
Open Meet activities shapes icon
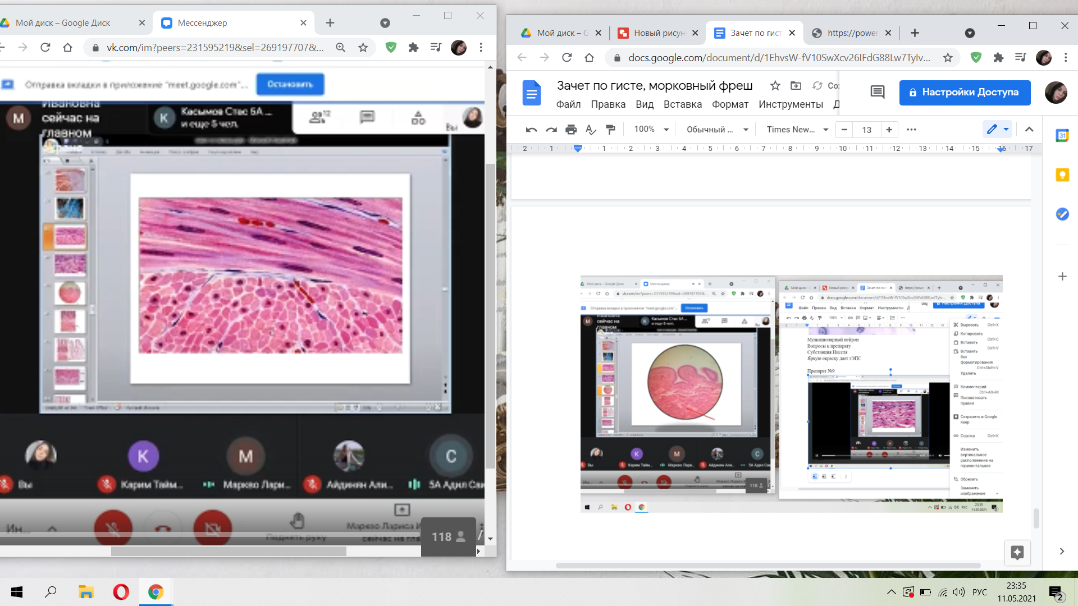click(418, 117)
